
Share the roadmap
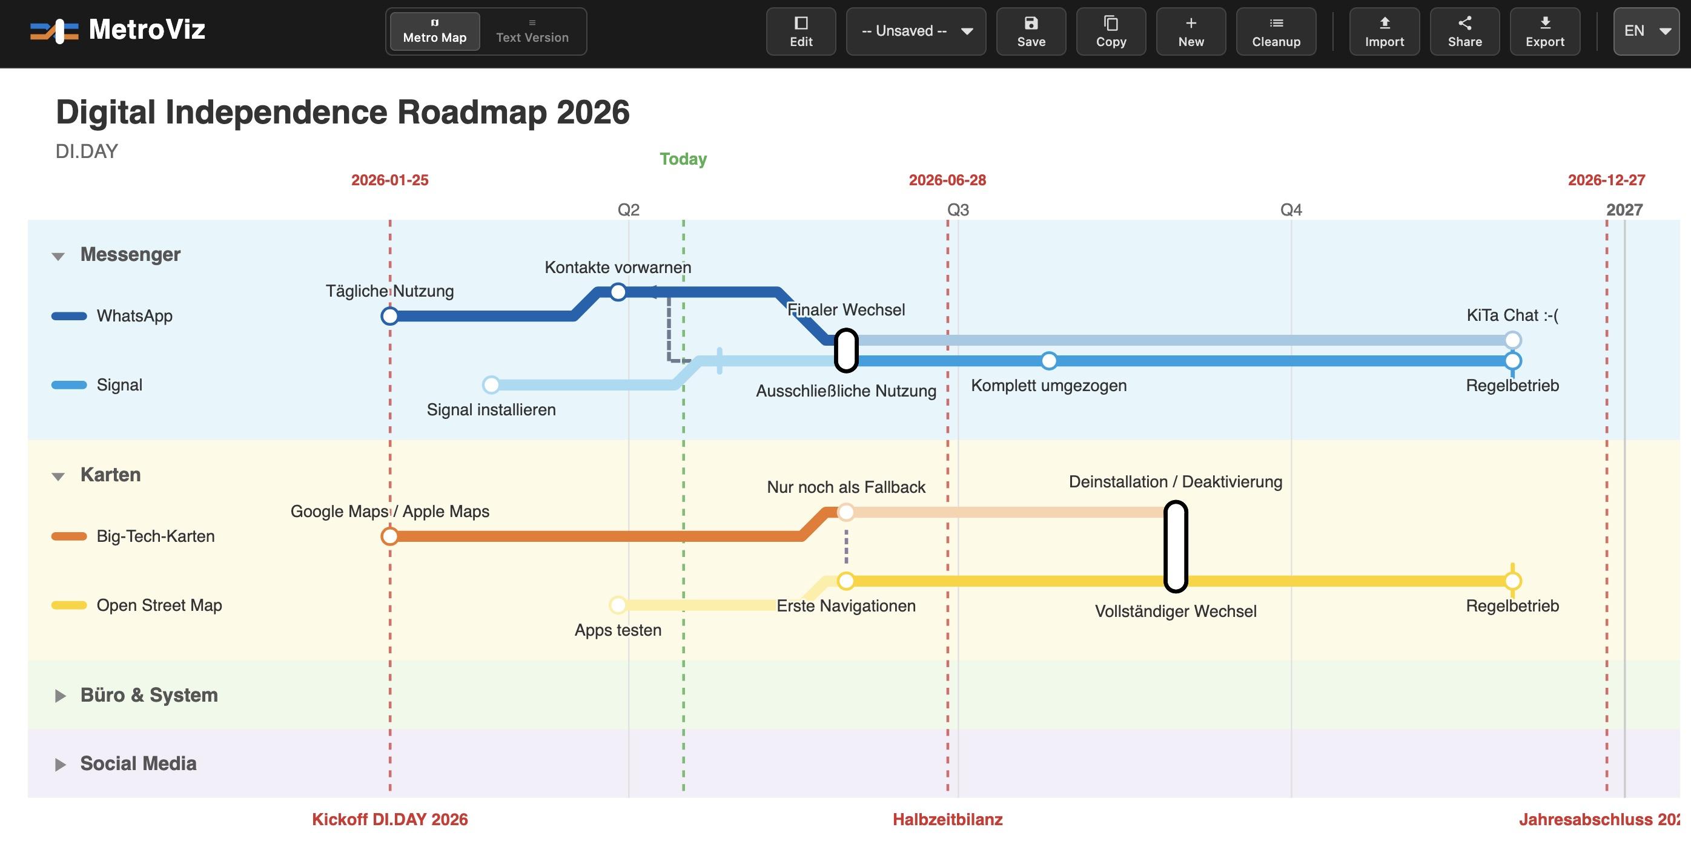coord(1464,31)
